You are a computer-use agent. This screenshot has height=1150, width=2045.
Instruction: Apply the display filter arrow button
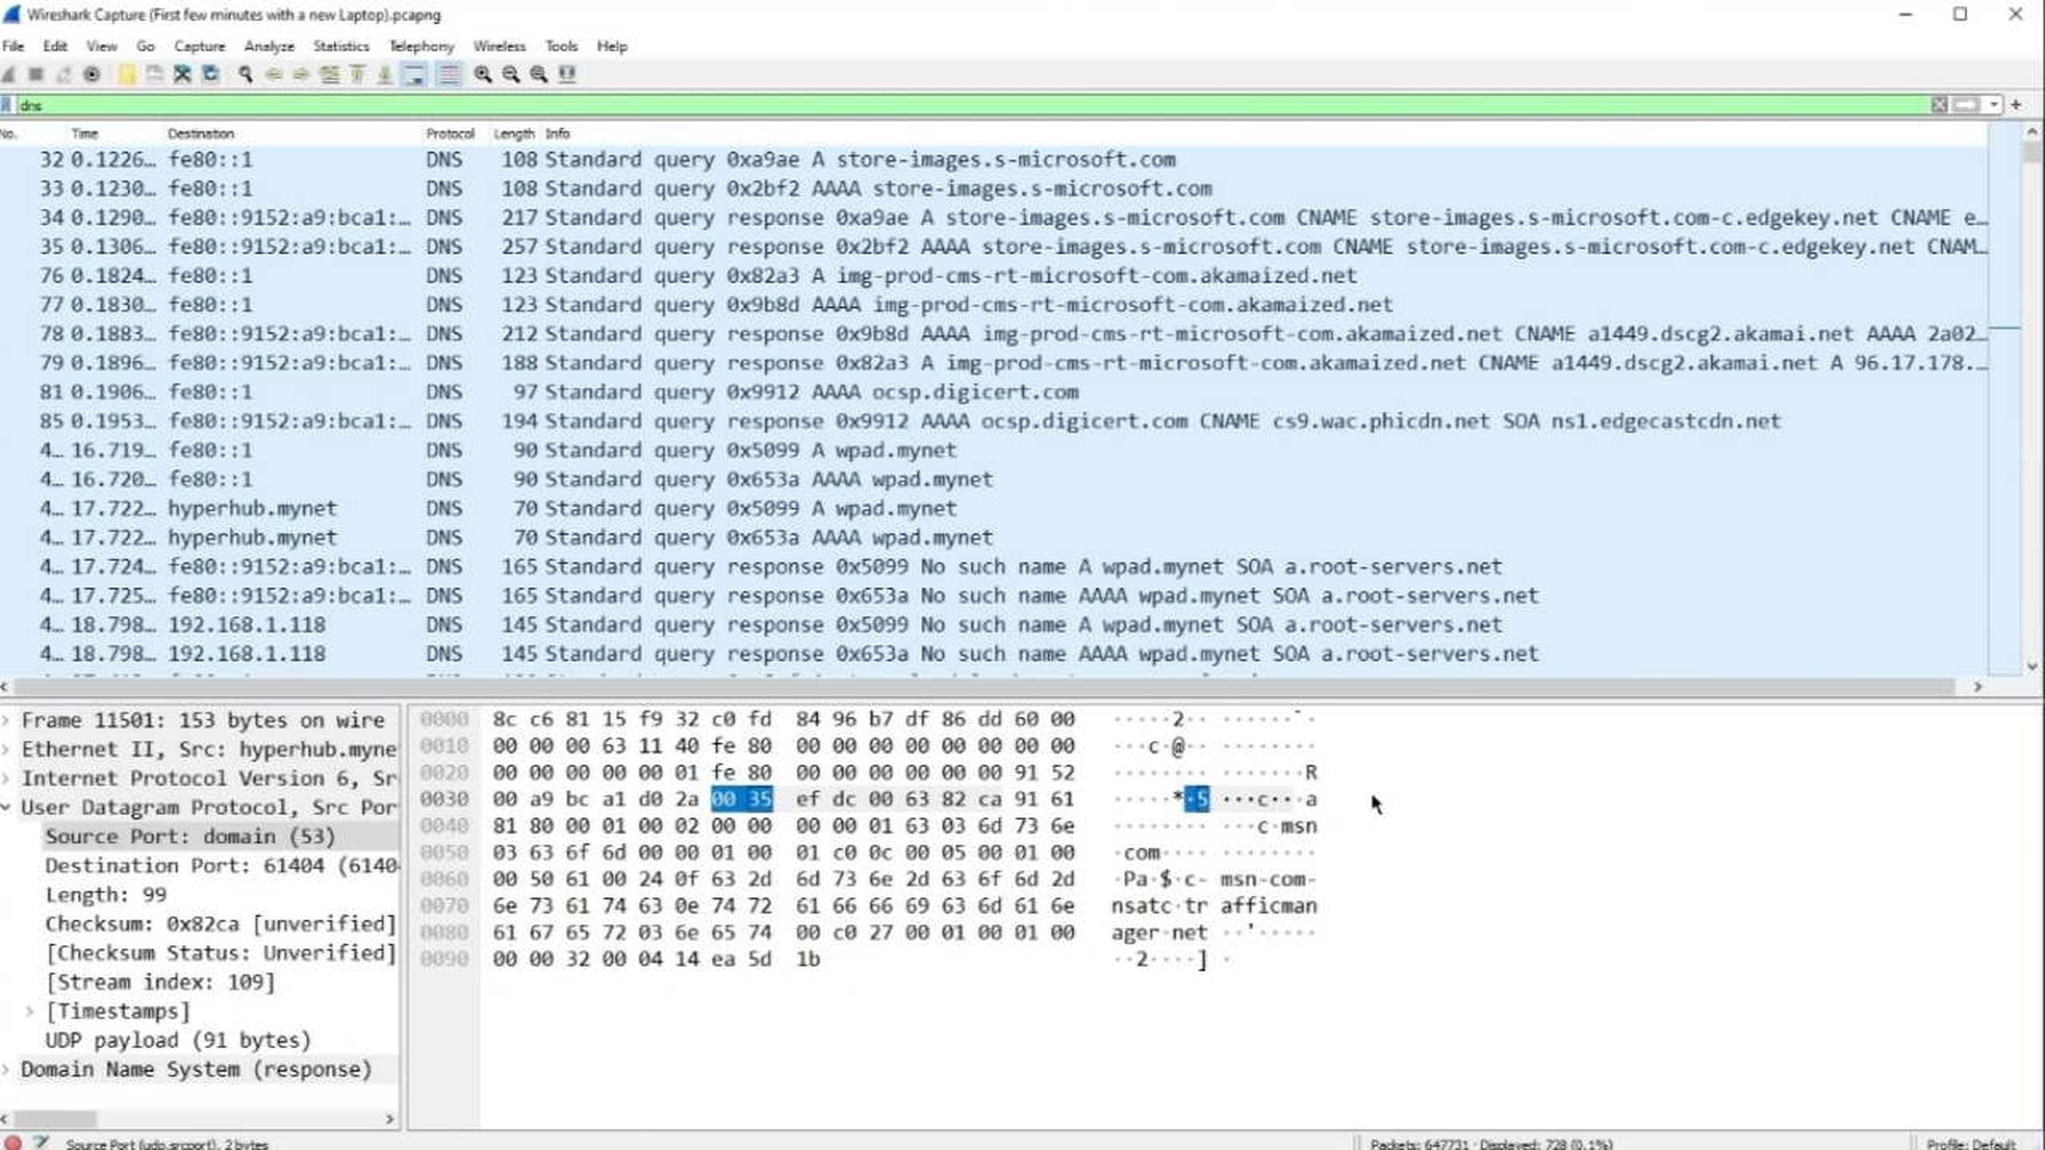(1966, 105)
